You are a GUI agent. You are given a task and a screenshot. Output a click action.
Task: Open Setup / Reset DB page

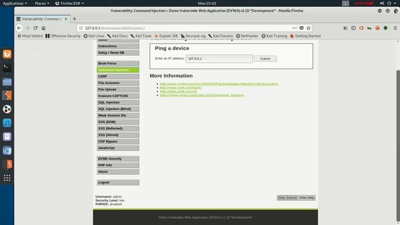coord(118,52)
